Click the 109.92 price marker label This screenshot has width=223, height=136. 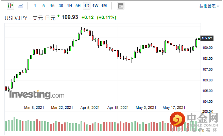tap(207, 38)
